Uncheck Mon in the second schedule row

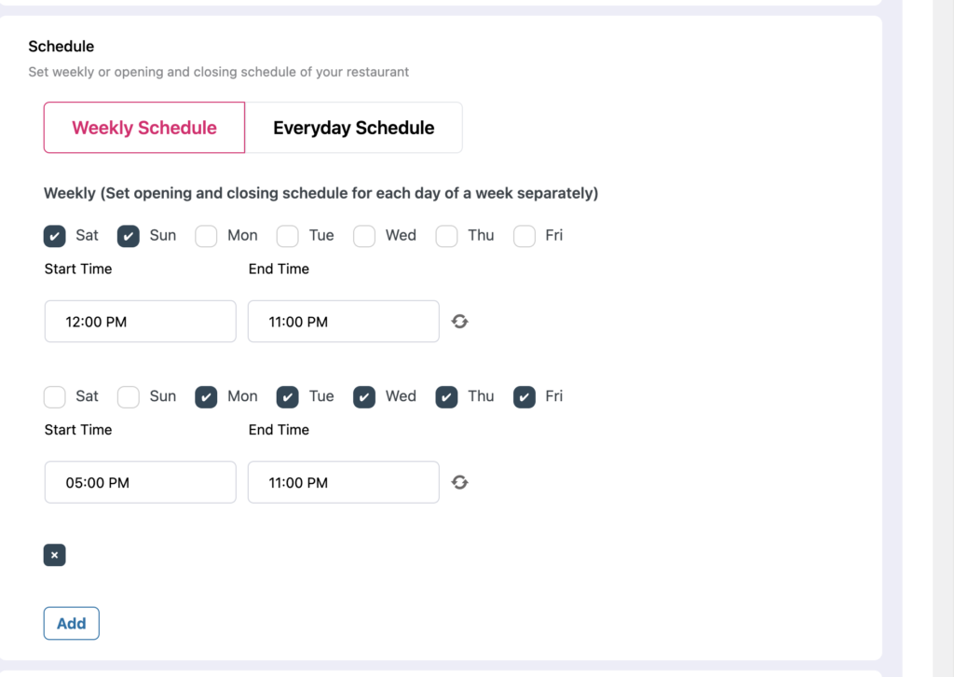tap(206, 397)
